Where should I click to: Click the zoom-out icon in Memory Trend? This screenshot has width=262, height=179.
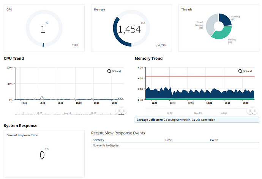(x=240, y=71)
